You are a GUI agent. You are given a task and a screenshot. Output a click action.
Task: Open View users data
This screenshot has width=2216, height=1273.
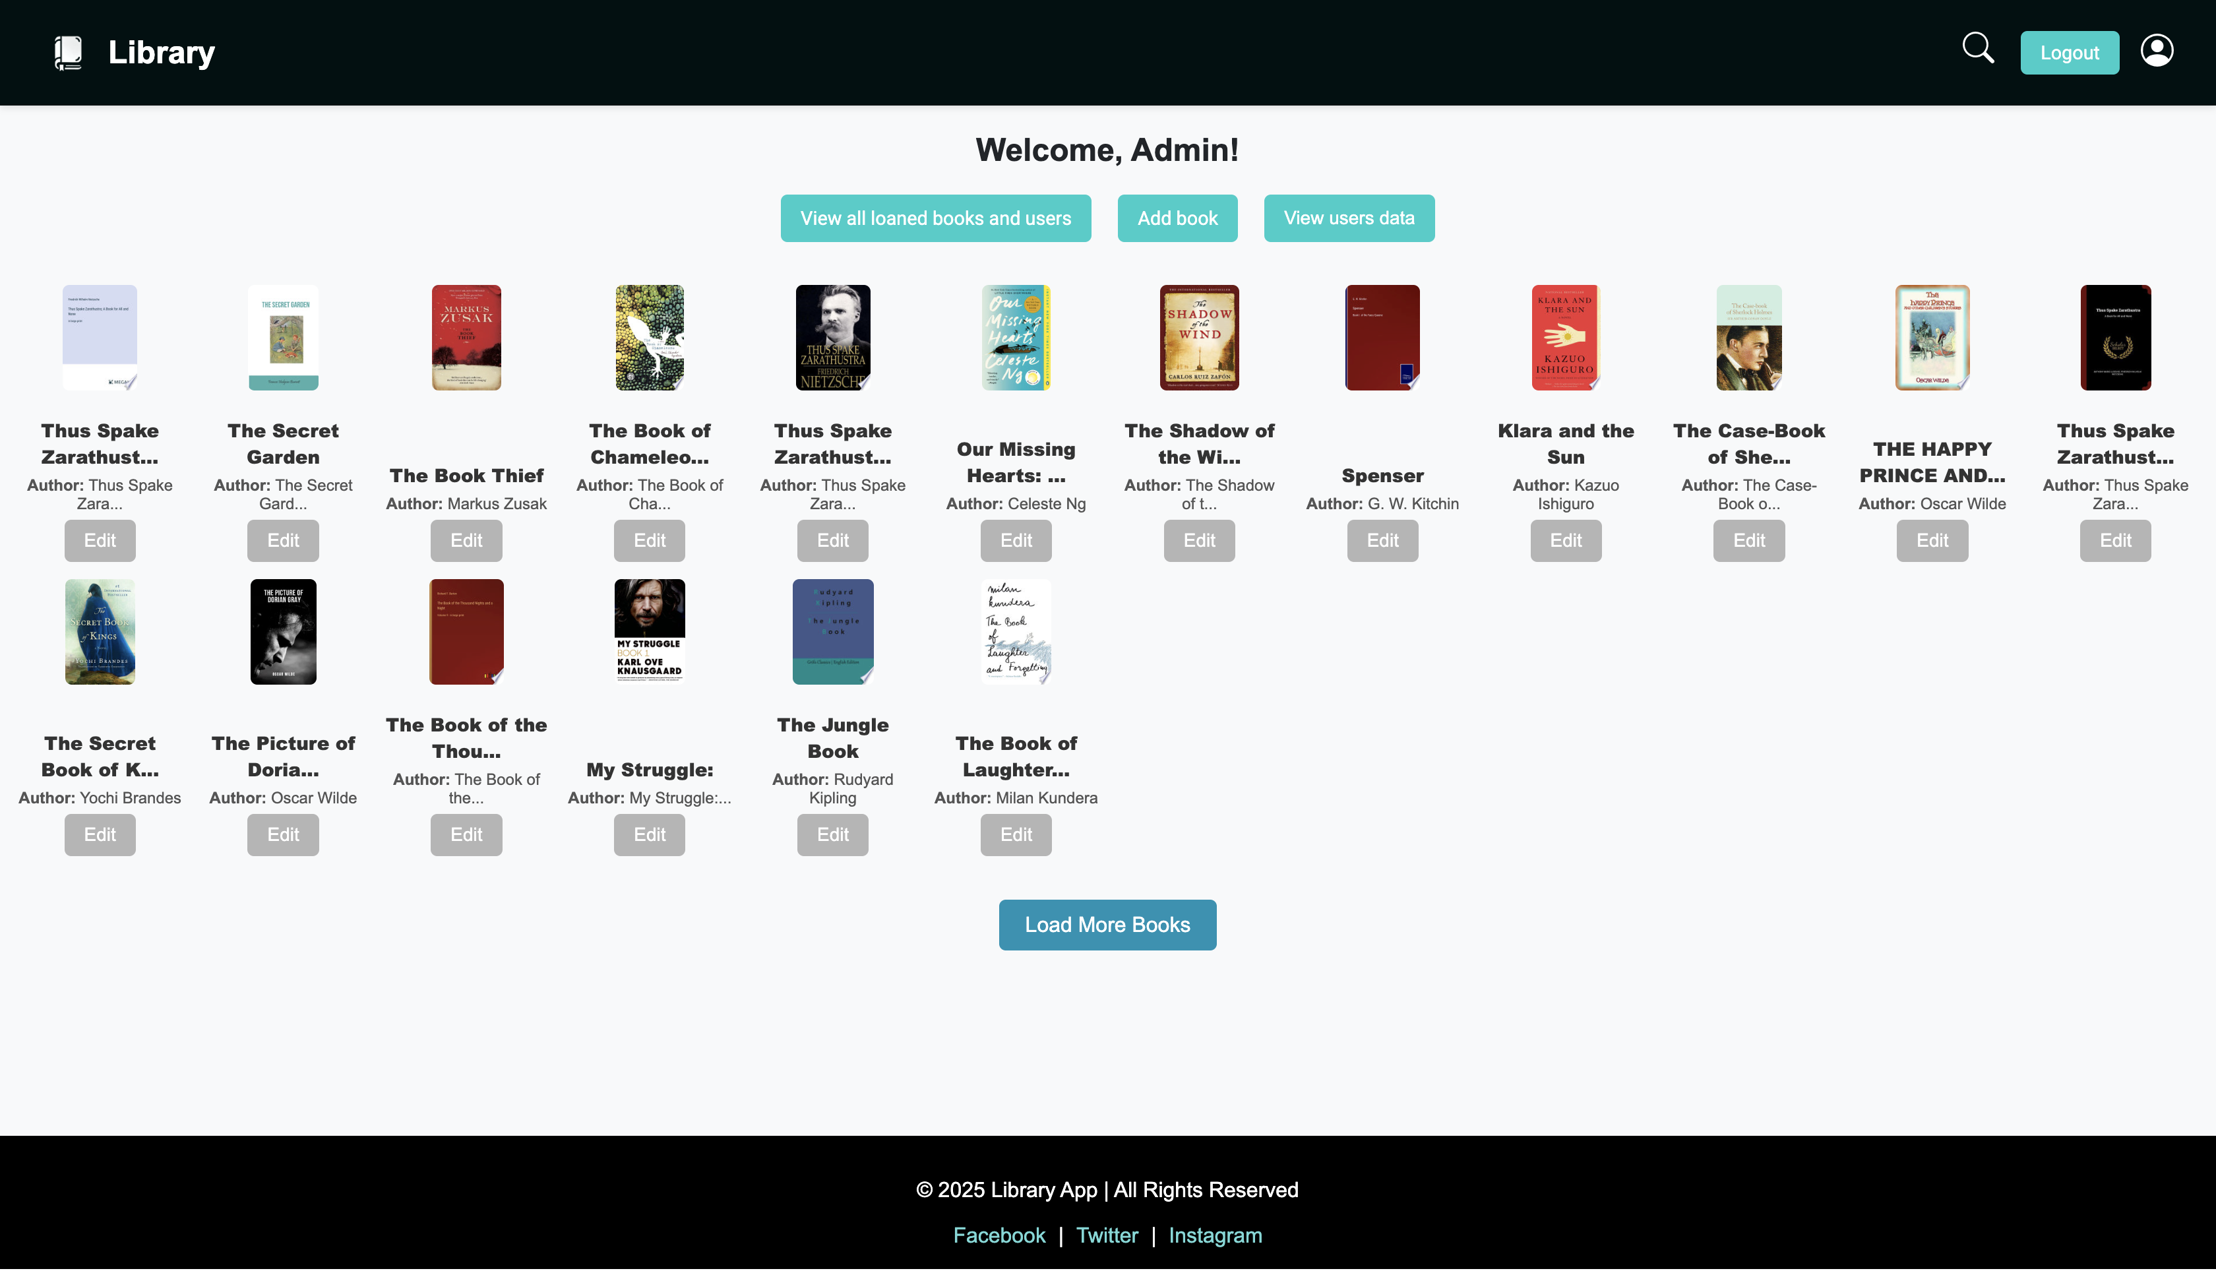pyautogui.click(x=1349, y=218)
